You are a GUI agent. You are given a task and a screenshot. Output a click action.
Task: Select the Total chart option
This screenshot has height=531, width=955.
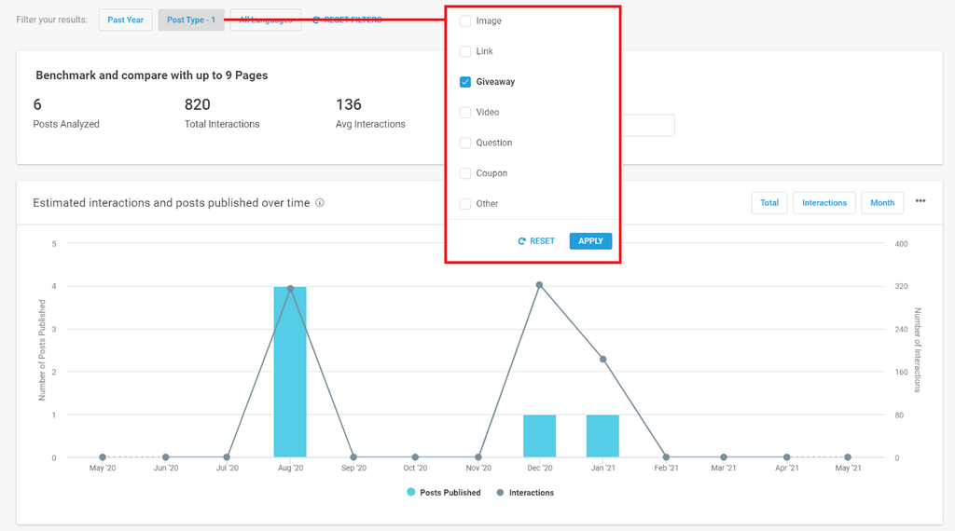pyautogui.click(x=768, y=202)
